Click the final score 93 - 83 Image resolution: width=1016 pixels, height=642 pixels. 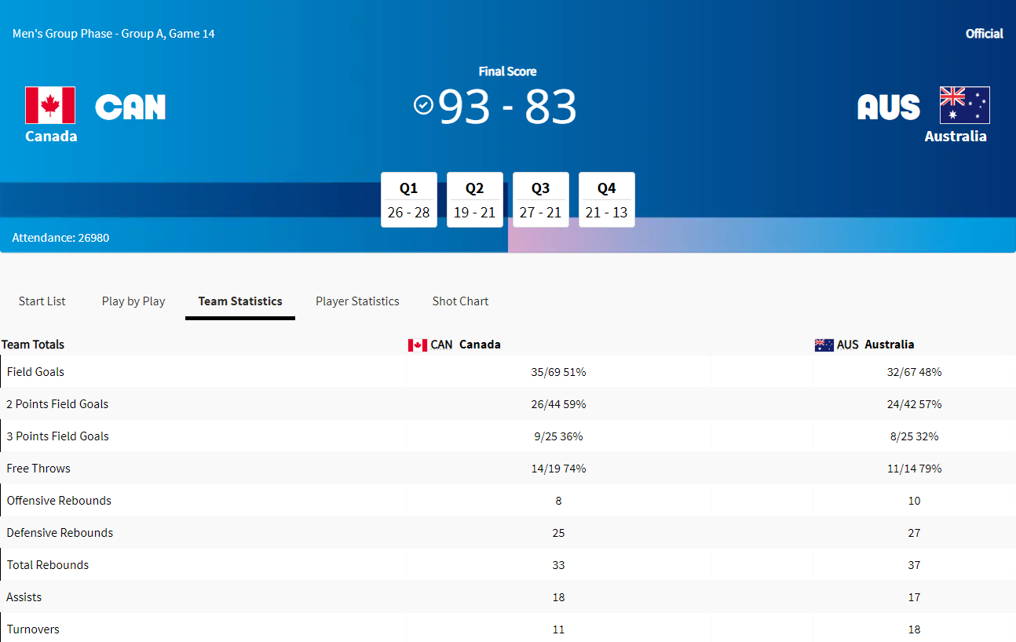[x=507, y=107]
